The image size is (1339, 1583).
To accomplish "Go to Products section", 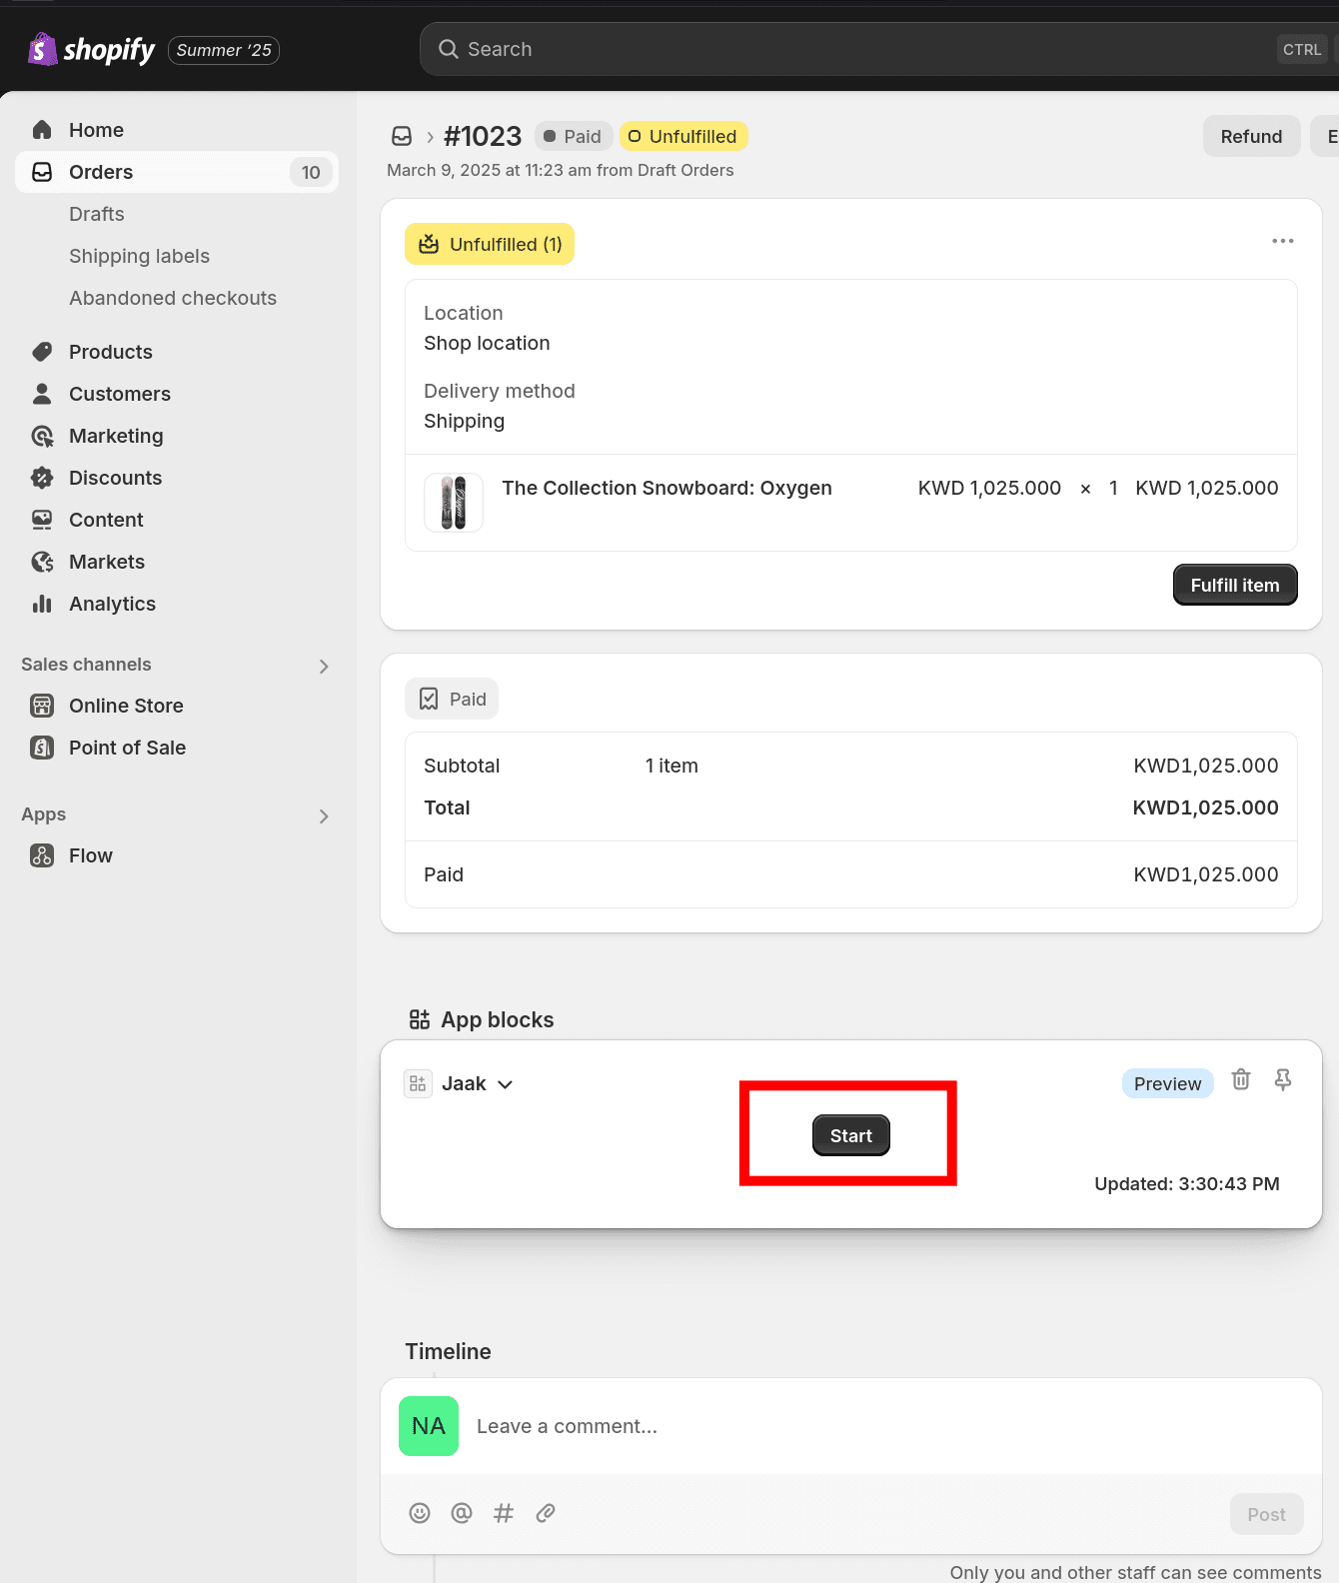I will tap(177, 352).
